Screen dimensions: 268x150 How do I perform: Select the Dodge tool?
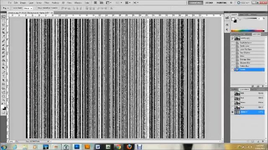[x=3, y=68]
